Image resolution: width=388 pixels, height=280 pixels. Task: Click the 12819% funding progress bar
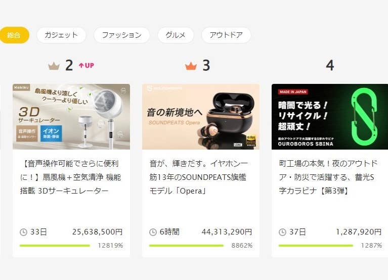55,246
